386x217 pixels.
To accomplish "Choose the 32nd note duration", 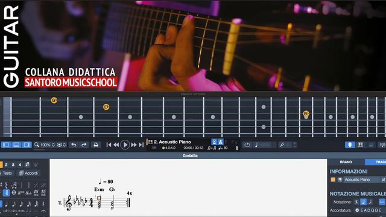I will pos(28,204).
